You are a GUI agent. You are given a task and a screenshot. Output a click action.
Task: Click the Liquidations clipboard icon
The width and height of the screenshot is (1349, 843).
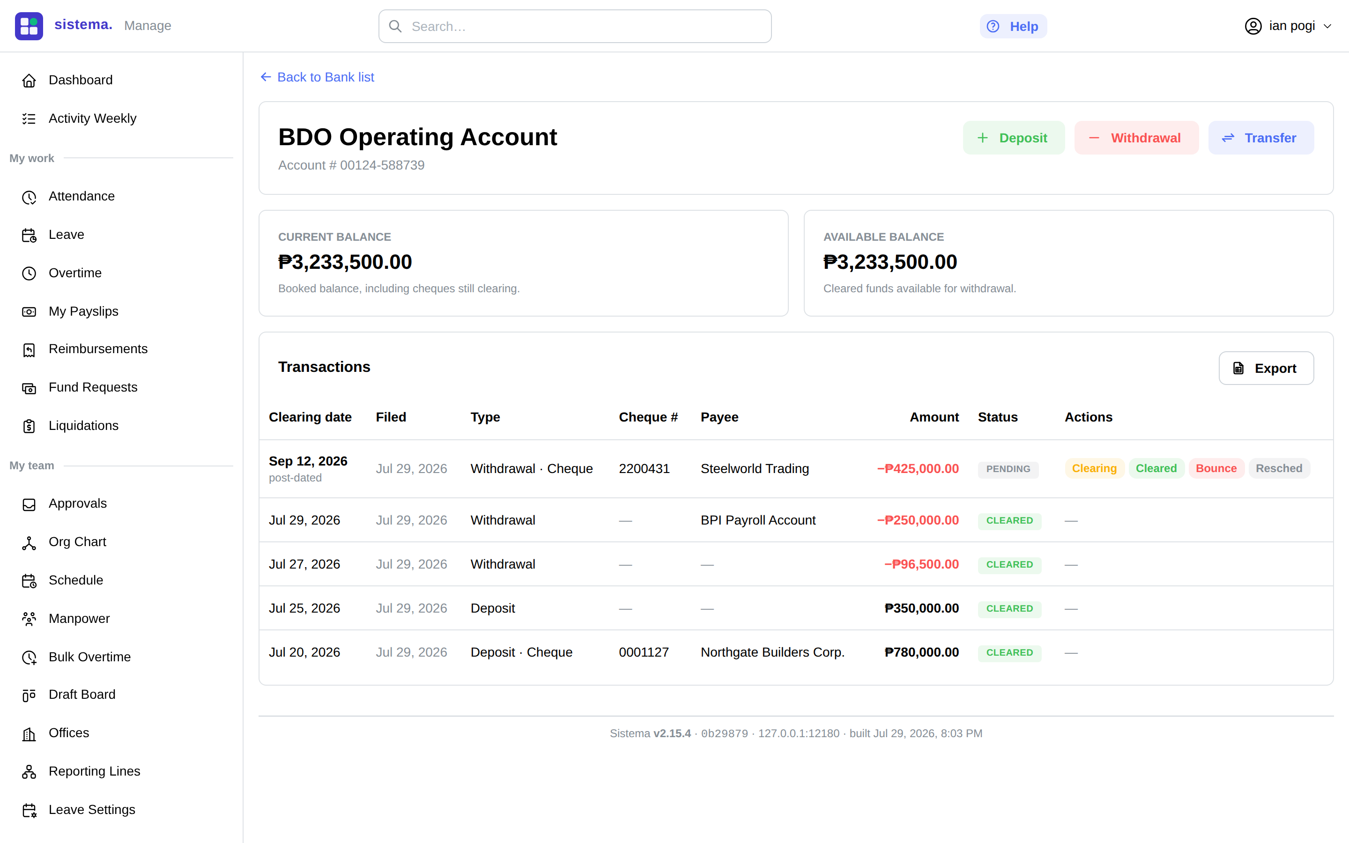29,426
